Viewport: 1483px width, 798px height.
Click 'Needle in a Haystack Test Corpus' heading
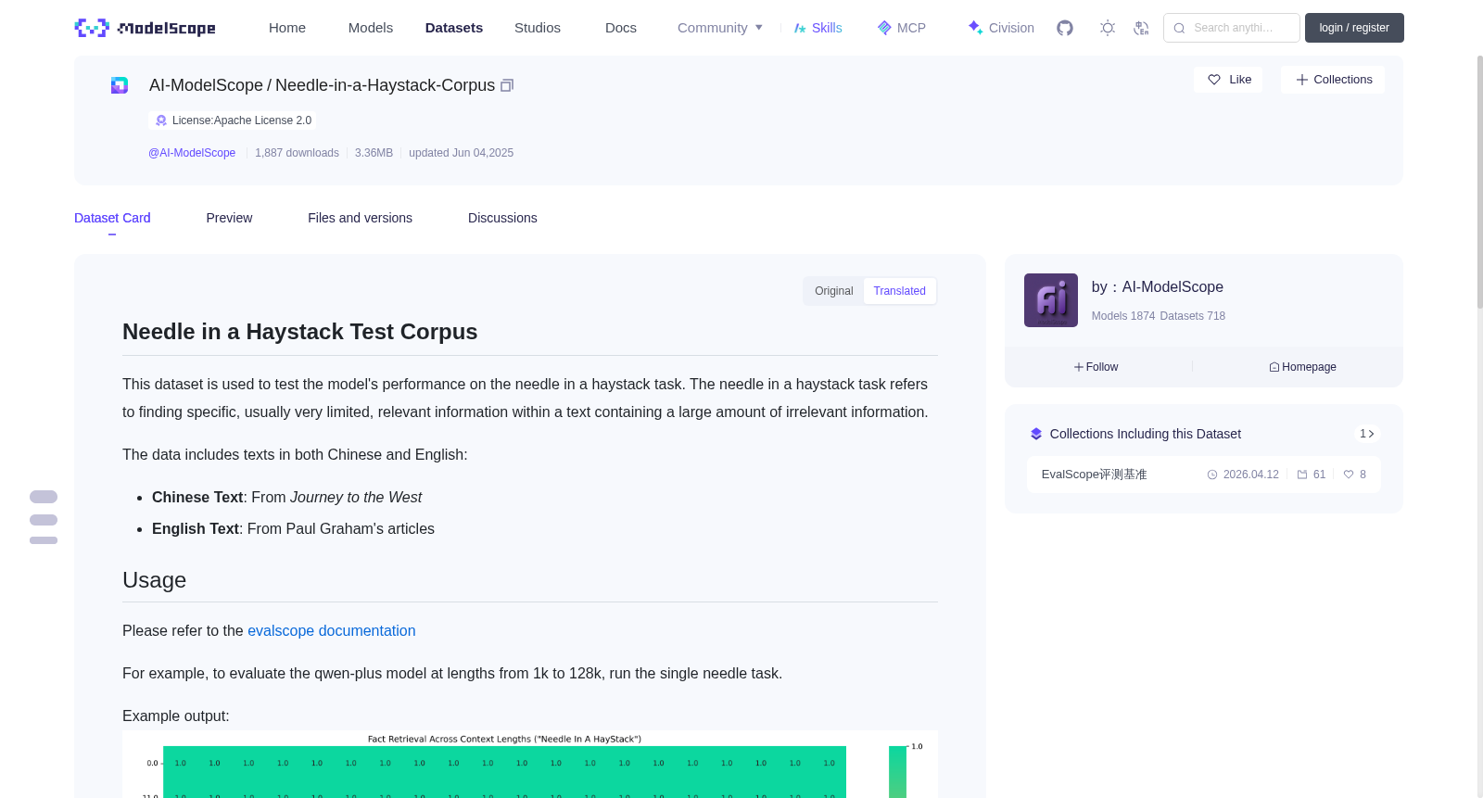click(299, 332)
